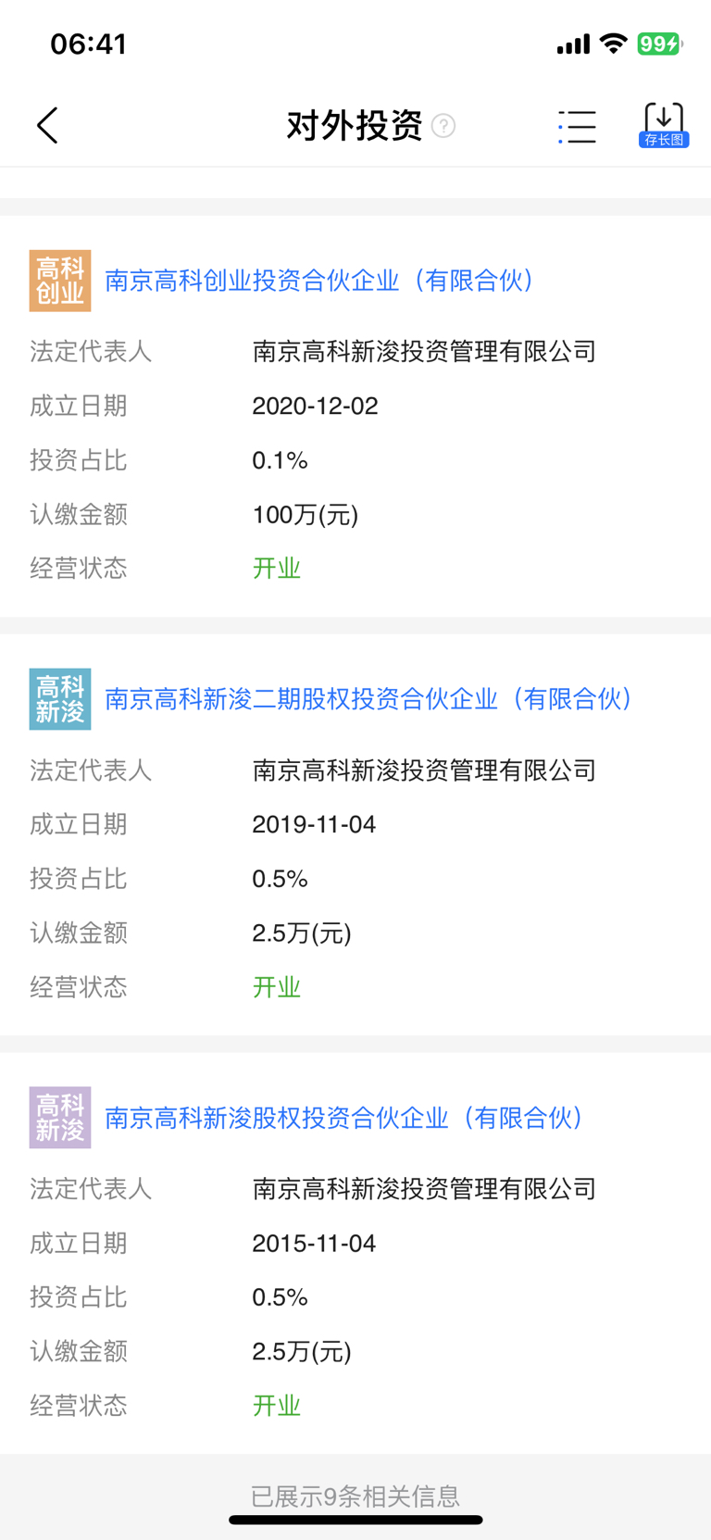Tap legal representative name in second card
Image resolution: width=711 pixels, height=1540 pixels.
pos(424,770)
